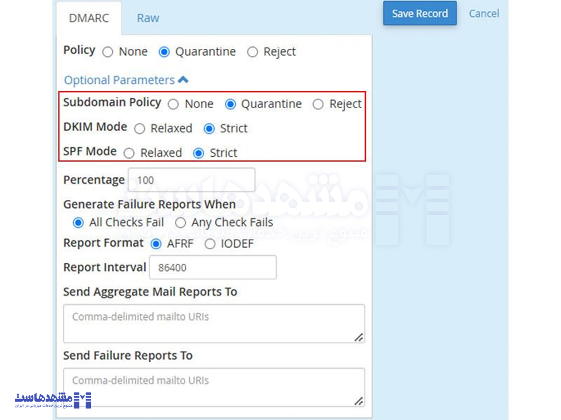Click the Send Aggregate Mail Reports textbox

pos(213,323)
